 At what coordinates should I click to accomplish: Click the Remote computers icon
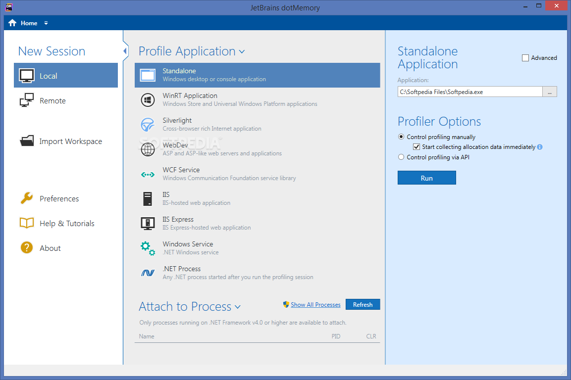[x=27, y=100]
